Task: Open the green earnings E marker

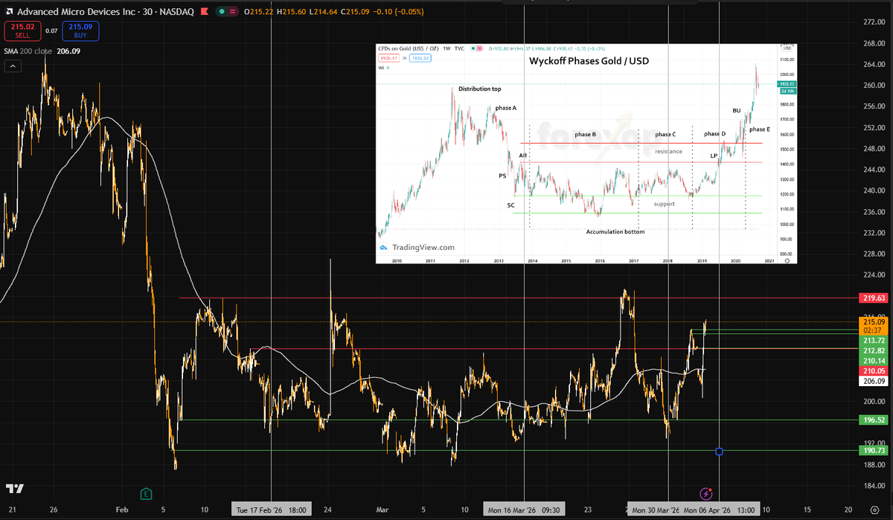Action: (147, 493)
